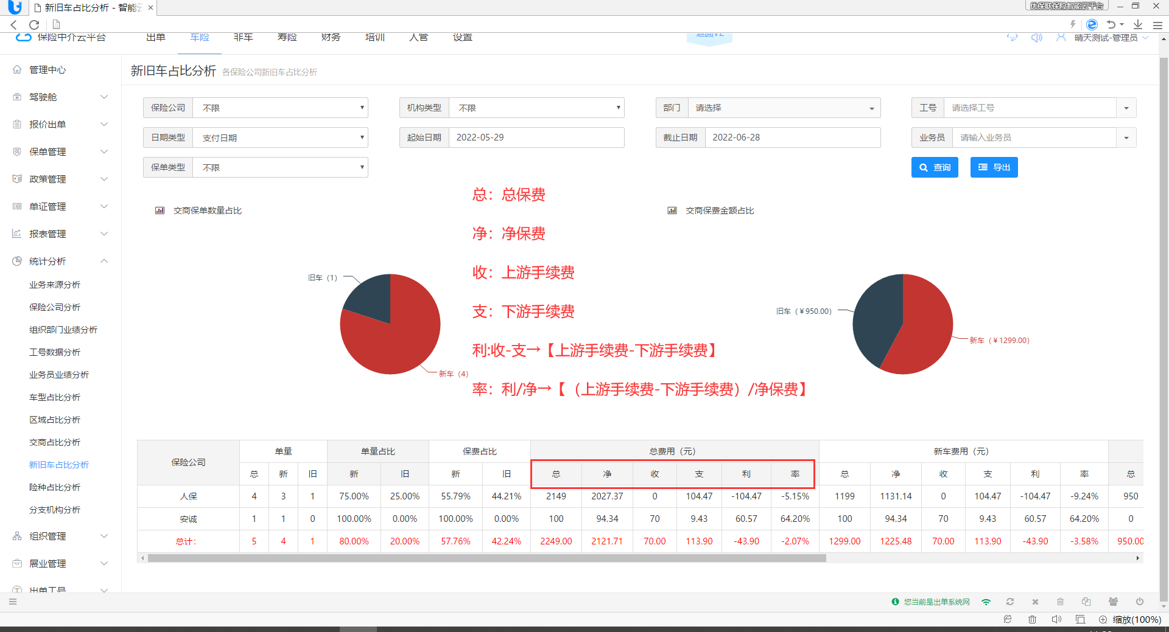Expand the 驾驶舱 sidebar section
This screenshot has height=632, width=1169.
(61, 97)
